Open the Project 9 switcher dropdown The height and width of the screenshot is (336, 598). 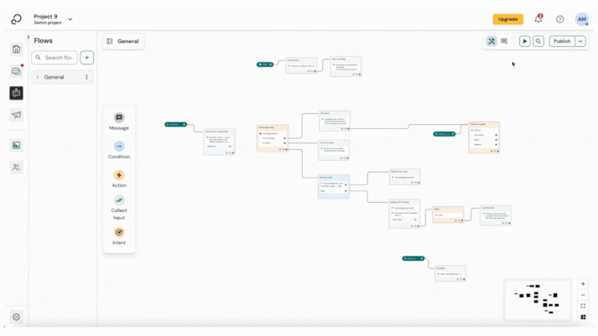70,19
